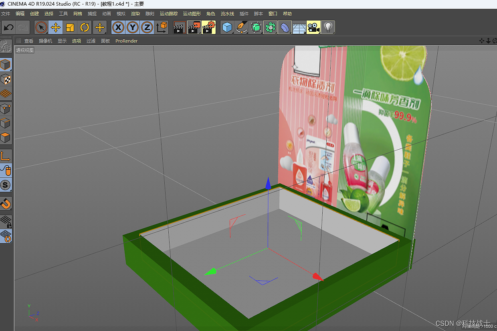Image resolution: width=497 pixels, height=331 pixels.
Task: Open the 帮助 menu
Action: 287,14
